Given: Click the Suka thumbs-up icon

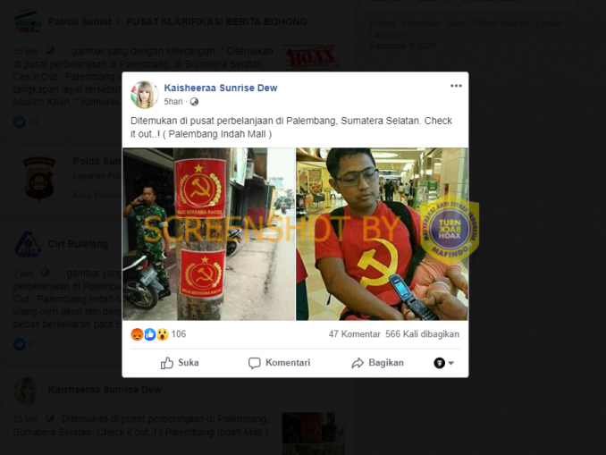Looking at the screenshot, I should point(167,363).
